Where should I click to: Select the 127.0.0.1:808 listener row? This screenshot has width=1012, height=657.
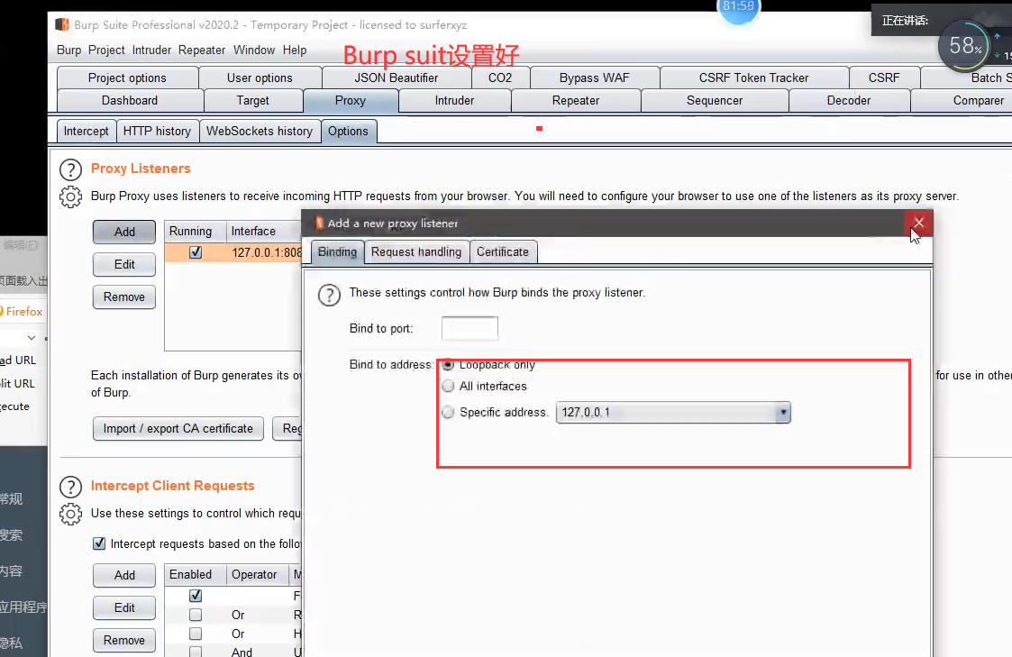point(233,252)
